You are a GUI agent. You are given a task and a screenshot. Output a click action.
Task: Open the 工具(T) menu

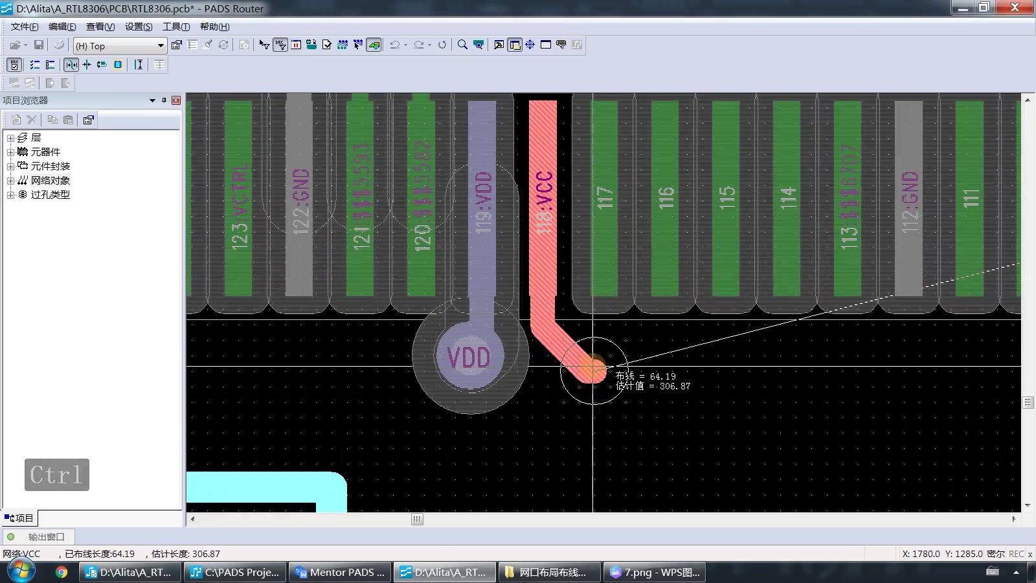pos(176,27)
